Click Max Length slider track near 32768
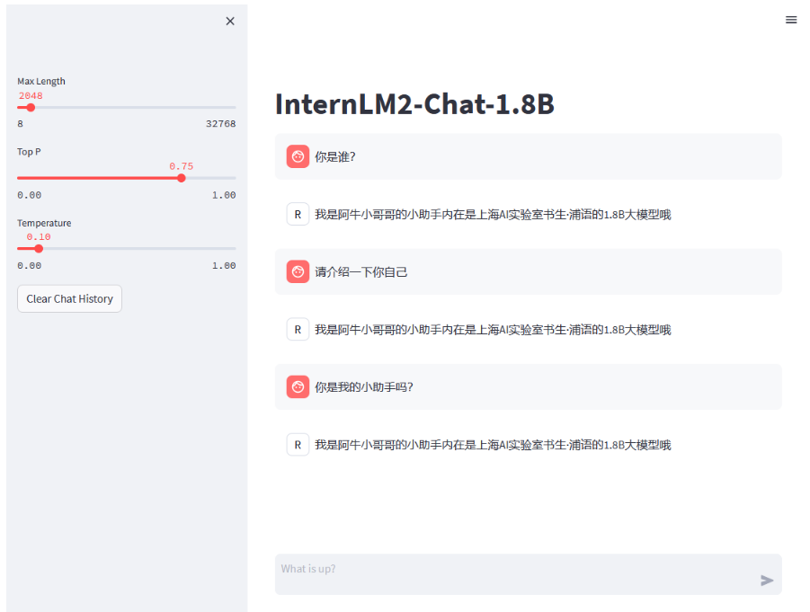This screenshot has height=612, width=810. [232, 107]
